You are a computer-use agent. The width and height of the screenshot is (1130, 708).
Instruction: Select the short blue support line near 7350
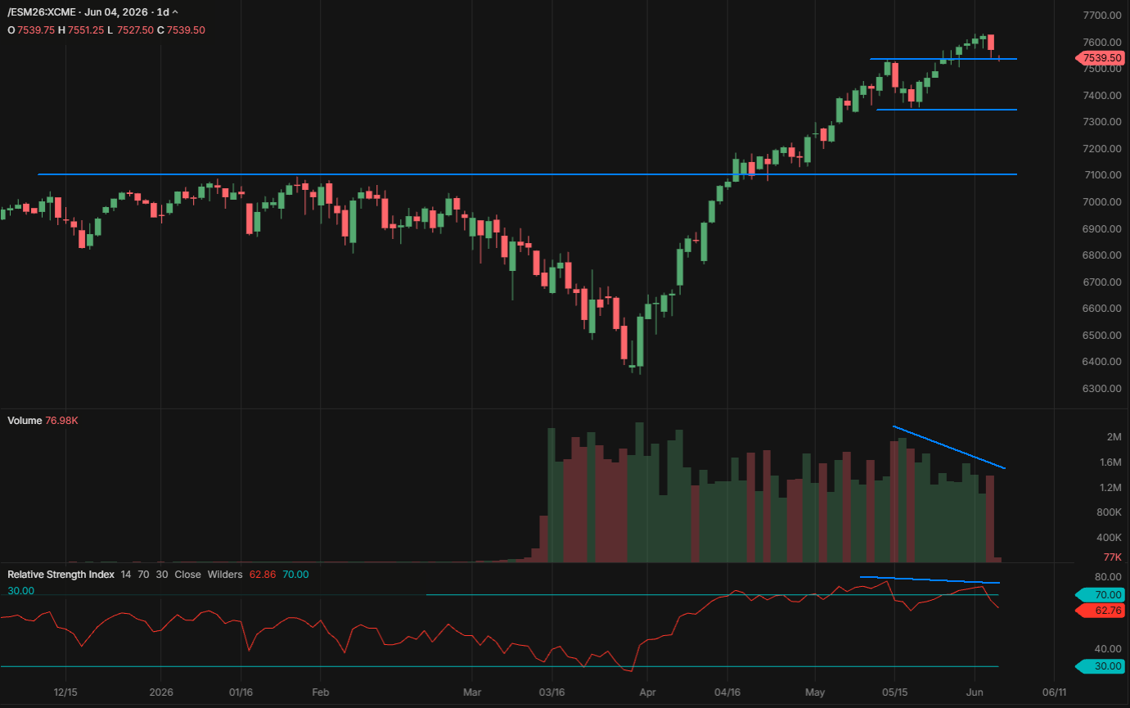[x=947, y=110]
